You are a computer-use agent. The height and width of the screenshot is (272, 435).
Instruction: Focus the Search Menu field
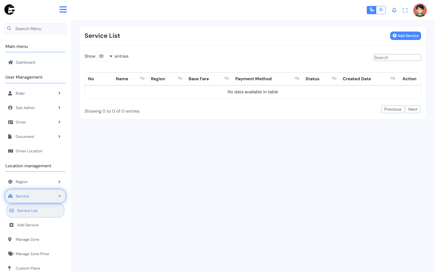coord(35,29)
